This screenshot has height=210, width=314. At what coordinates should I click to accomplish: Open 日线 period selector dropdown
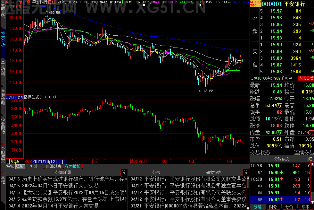[x=13, y=161]
